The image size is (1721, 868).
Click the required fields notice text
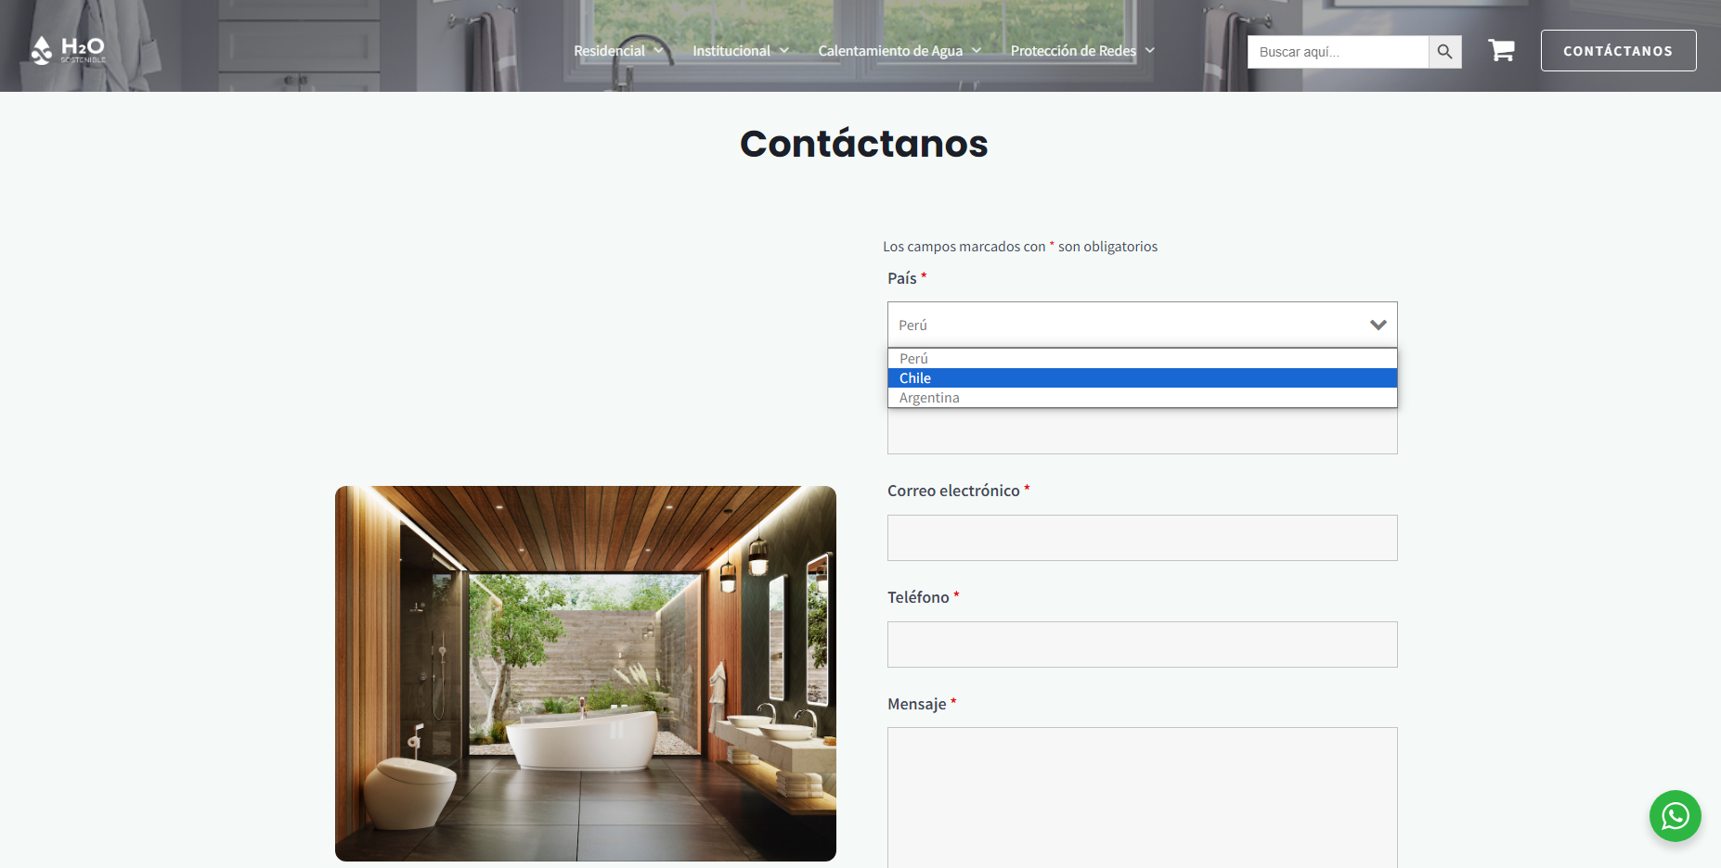point(1020,247)
